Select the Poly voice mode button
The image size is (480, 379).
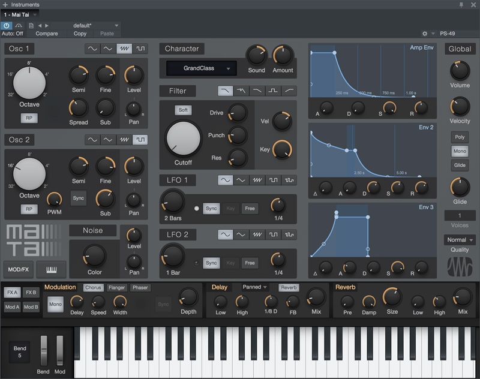(x=460, y=137)
